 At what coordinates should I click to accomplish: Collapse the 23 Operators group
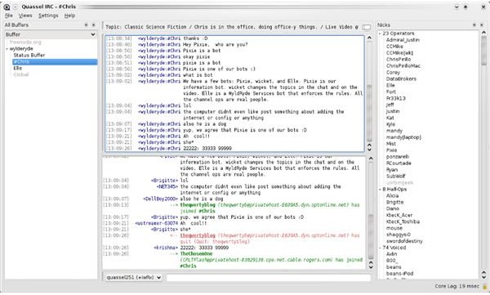click(380, 34)
